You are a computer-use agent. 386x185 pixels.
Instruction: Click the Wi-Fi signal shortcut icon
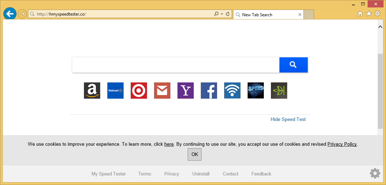(x=232, y=91)
